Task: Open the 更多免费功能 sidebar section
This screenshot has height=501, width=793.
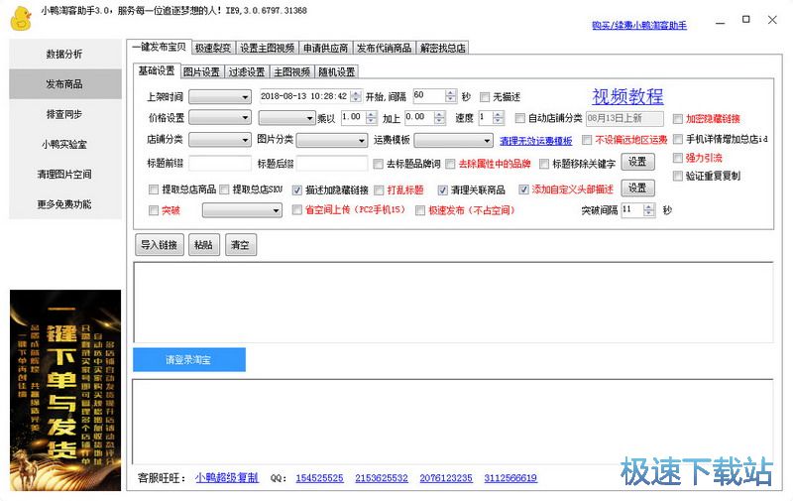Action: click(64, 204)
